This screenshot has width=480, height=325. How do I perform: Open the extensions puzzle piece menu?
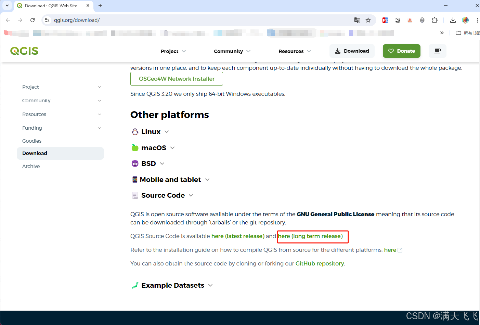tap(434, 20)
